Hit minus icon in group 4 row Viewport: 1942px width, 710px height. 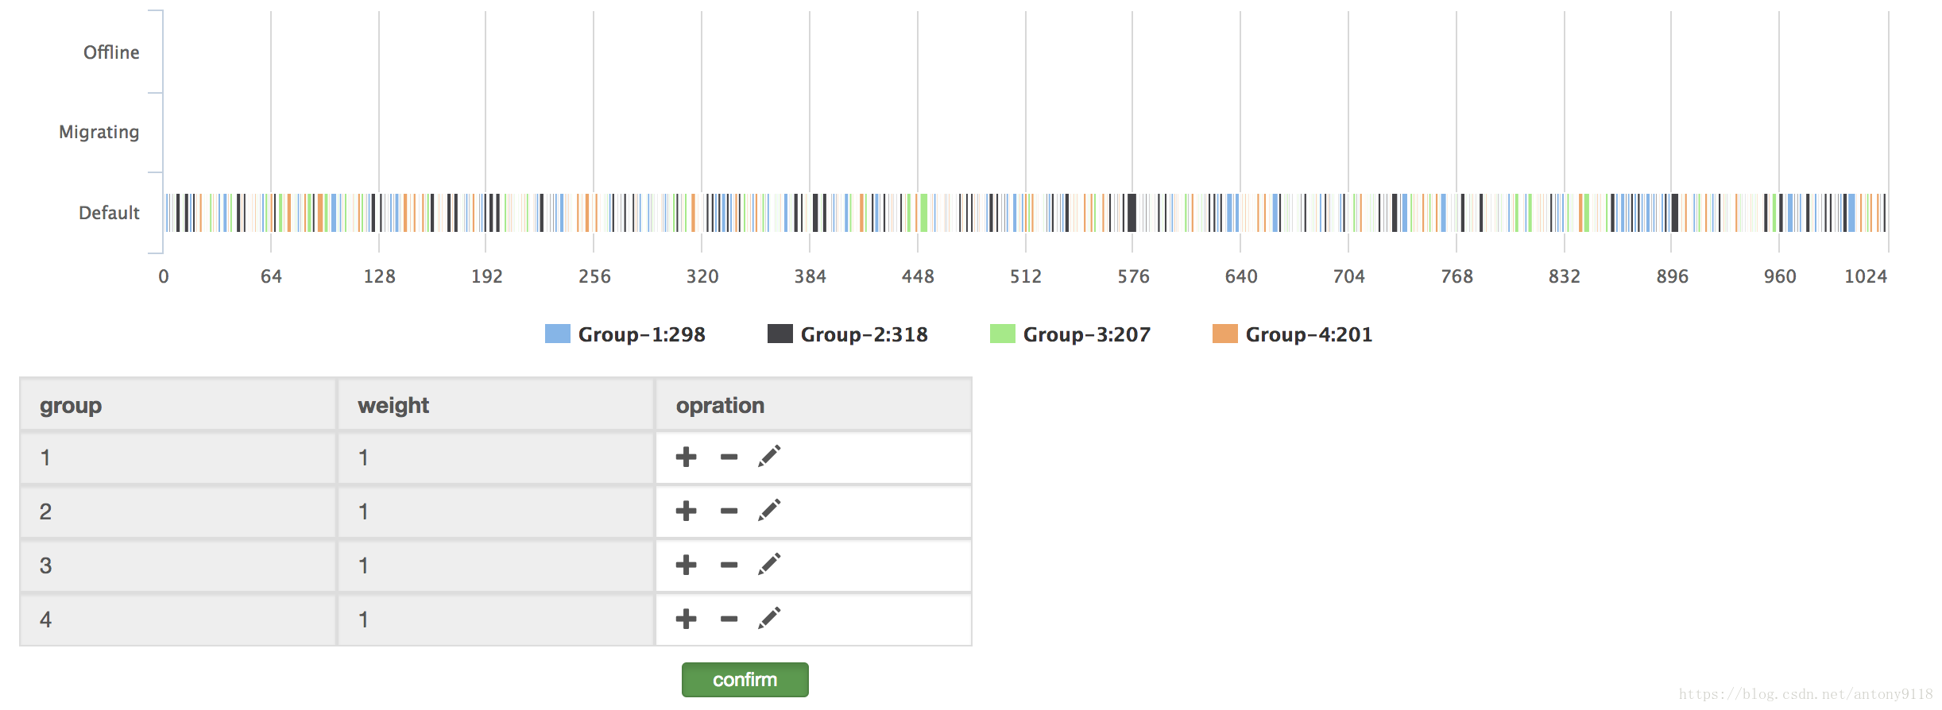(x=729, y=619)
